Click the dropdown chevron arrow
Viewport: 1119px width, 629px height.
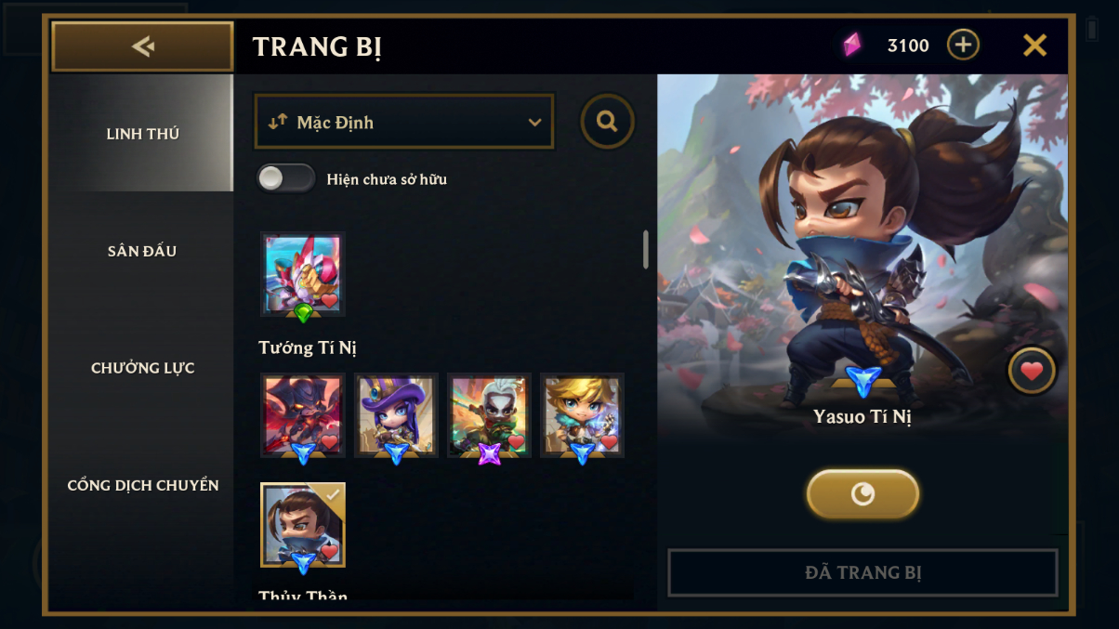click(534, 123)
